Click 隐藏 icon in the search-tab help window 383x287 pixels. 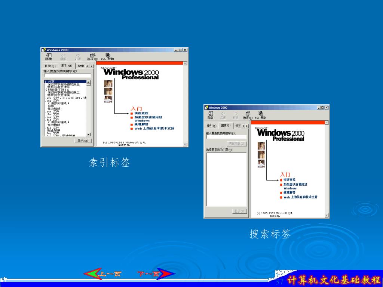(210, 115)
